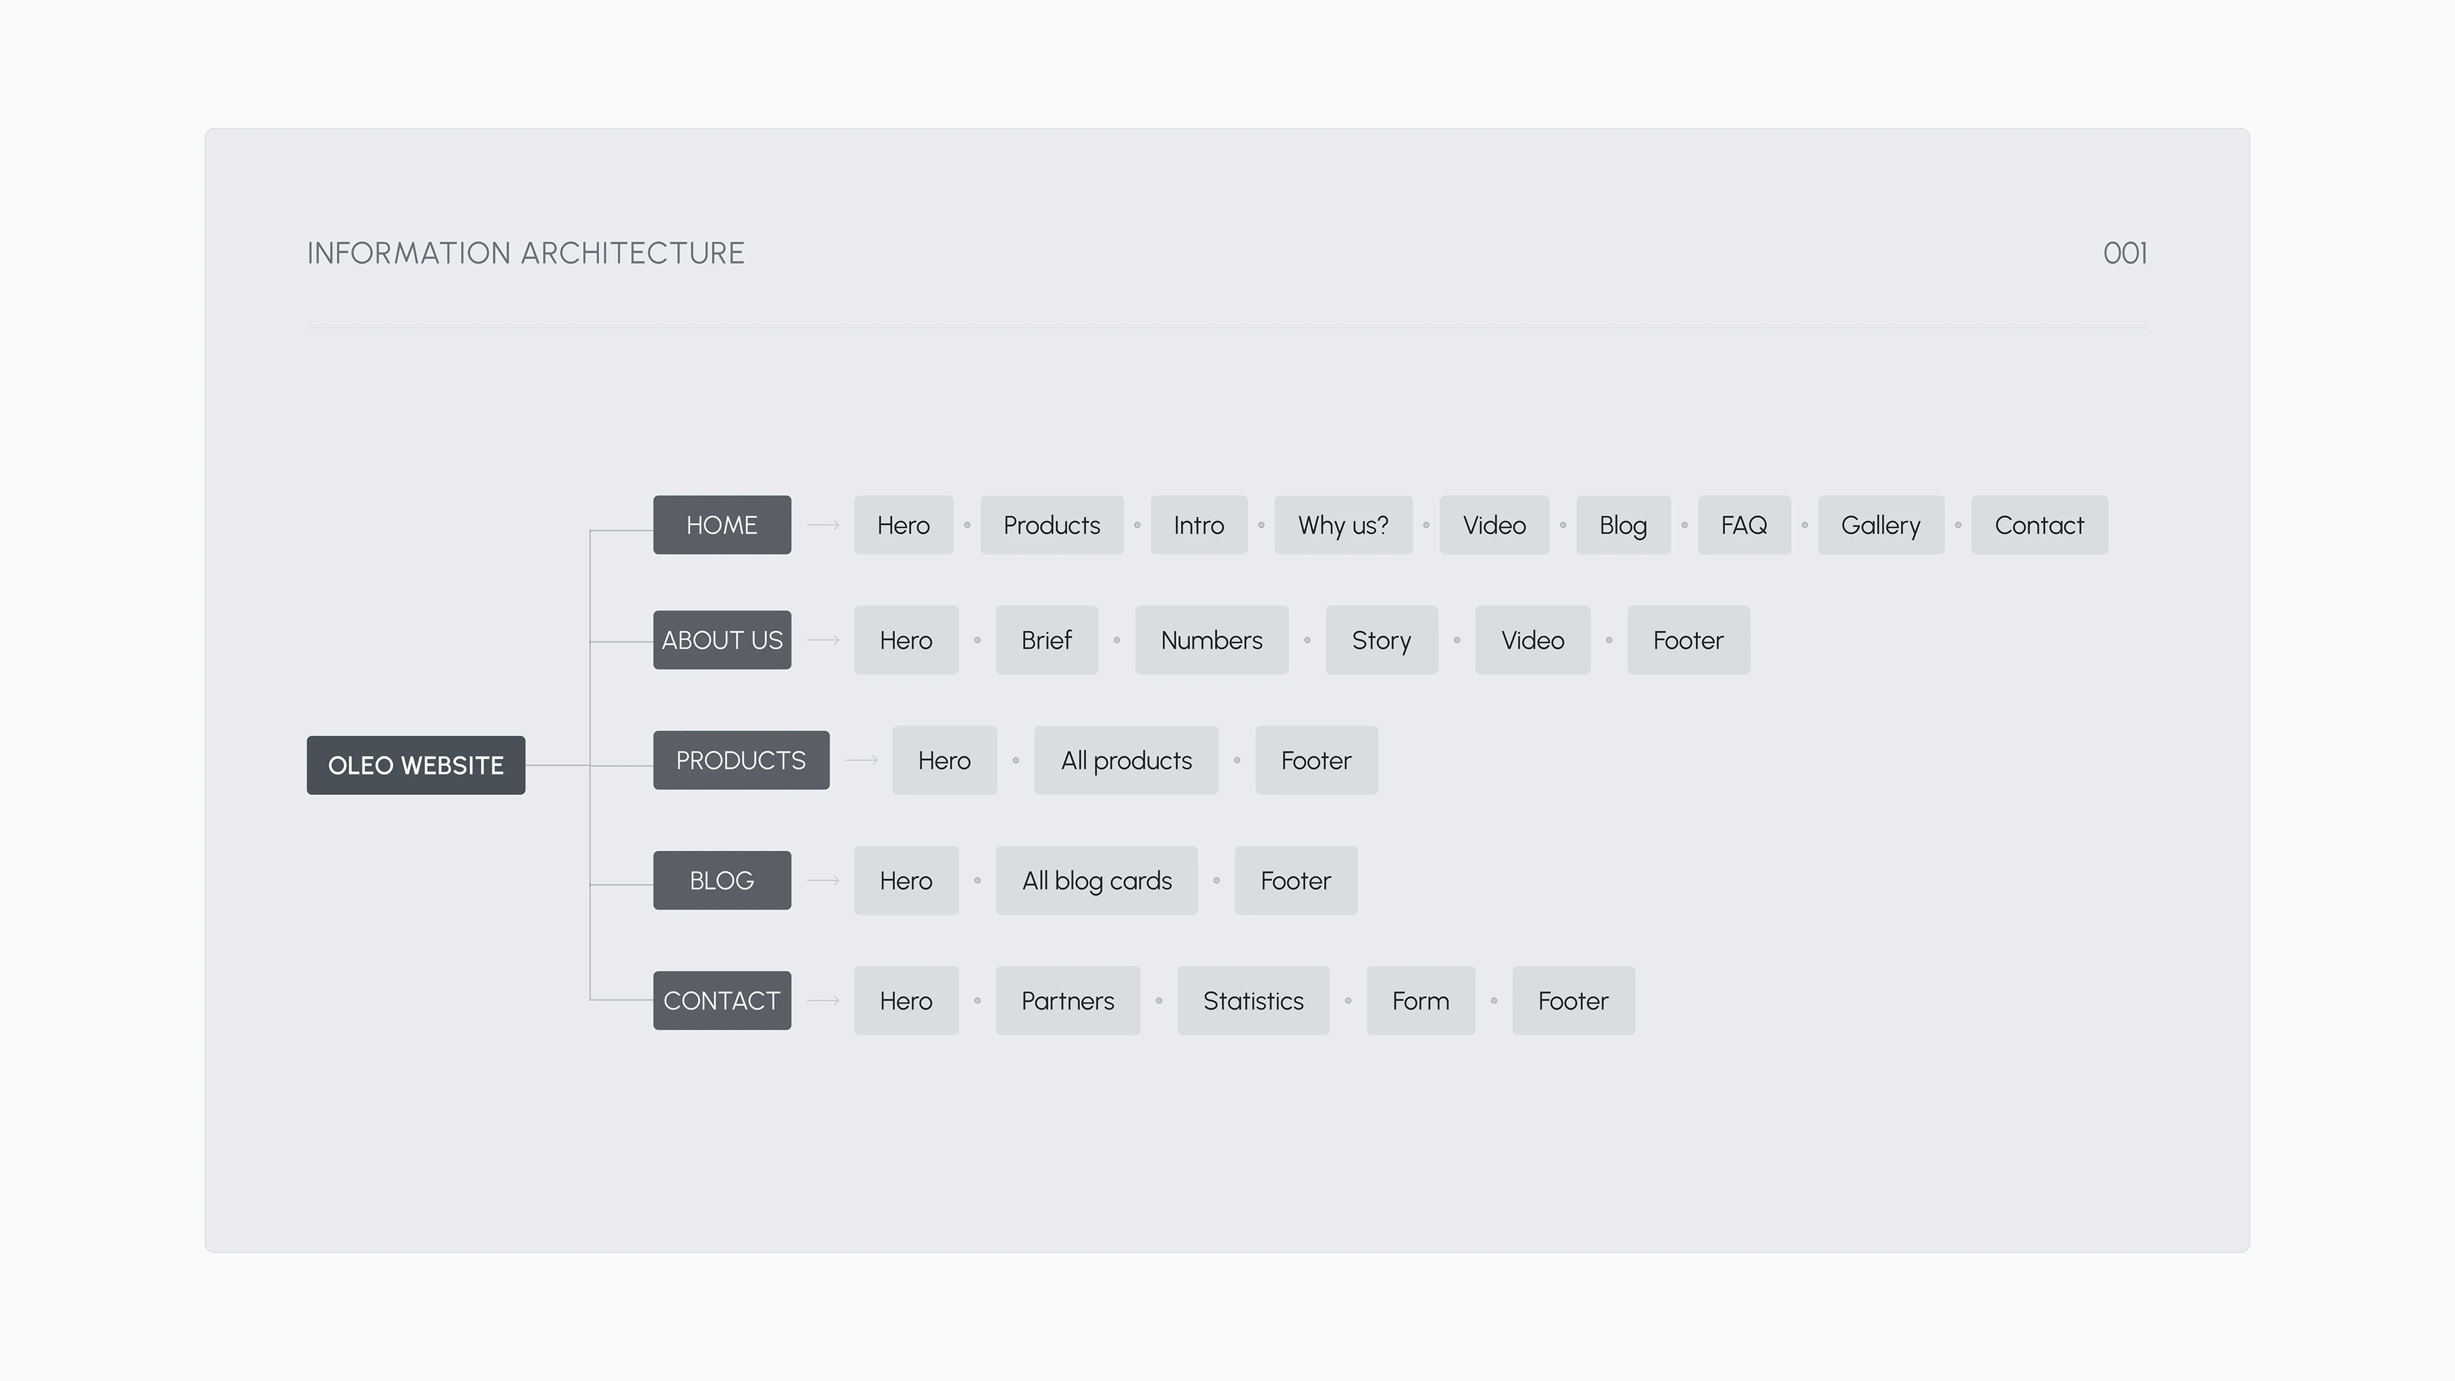Click the Numbers section box
2455x1381 pixels.
point(1212,641)
